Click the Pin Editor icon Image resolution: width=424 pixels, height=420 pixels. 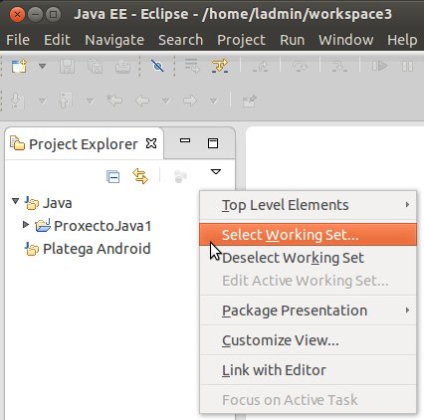coord(250,101)
